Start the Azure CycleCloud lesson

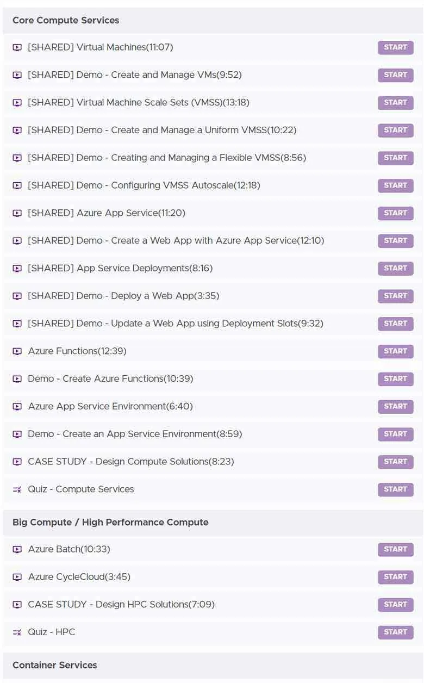click(396, 578)
